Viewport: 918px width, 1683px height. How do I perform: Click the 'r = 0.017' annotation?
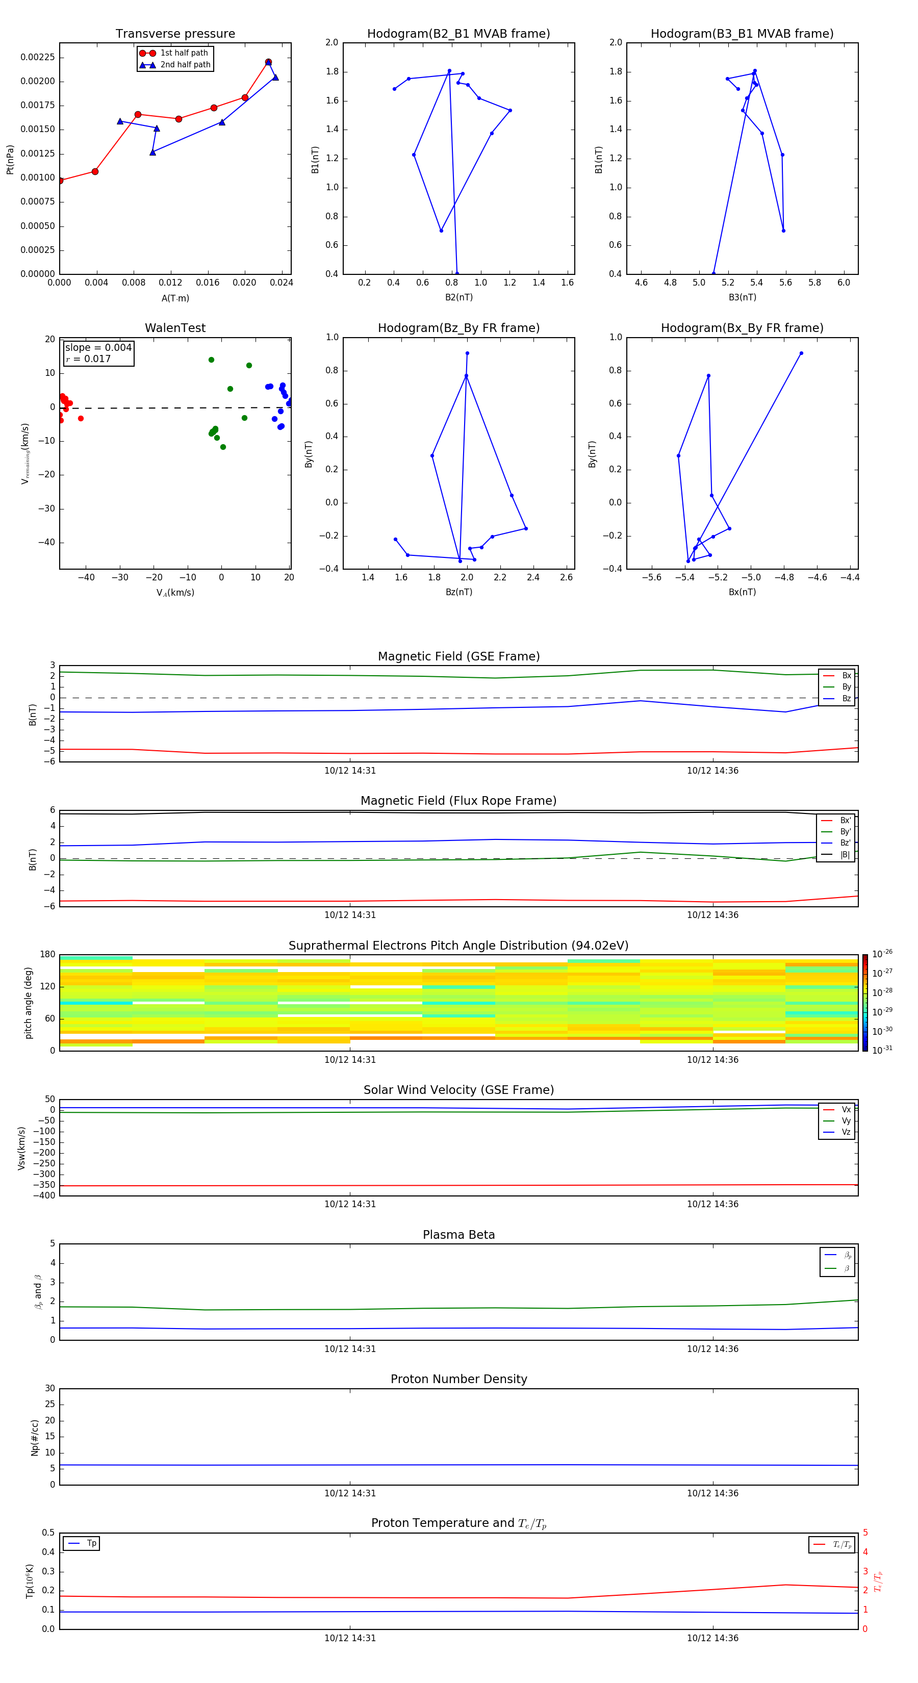pos(89,359)
